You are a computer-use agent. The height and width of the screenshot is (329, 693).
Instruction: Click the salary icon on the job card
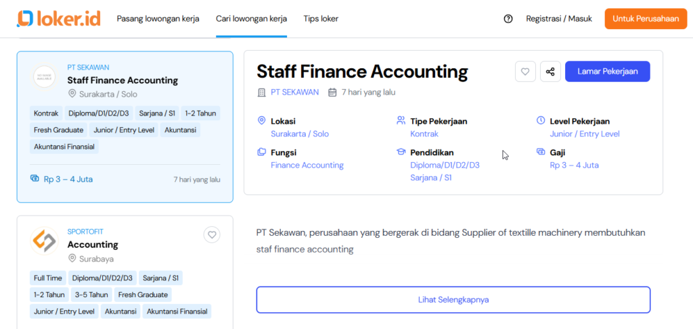(35, 179)
